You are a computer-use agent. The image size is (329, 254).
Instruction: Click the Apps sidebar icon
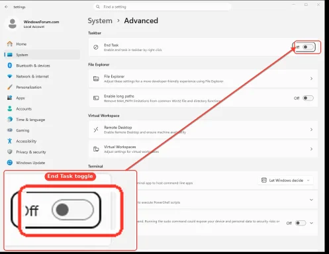point(10,98)
